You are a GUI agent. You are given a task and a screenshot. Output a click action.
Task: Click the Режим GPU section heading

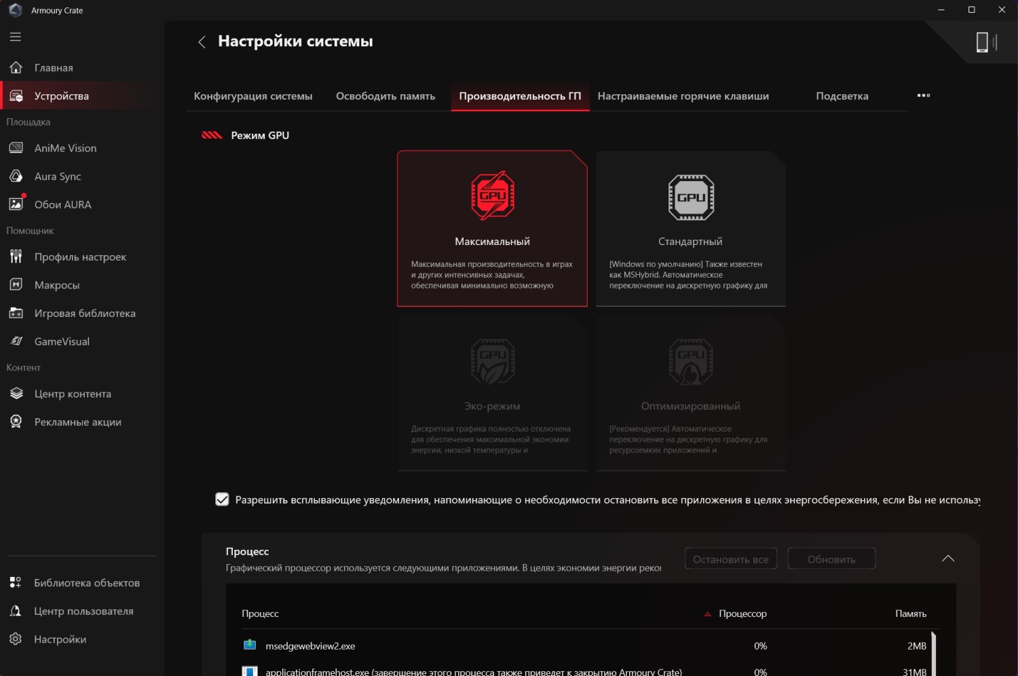click(260, 135)
